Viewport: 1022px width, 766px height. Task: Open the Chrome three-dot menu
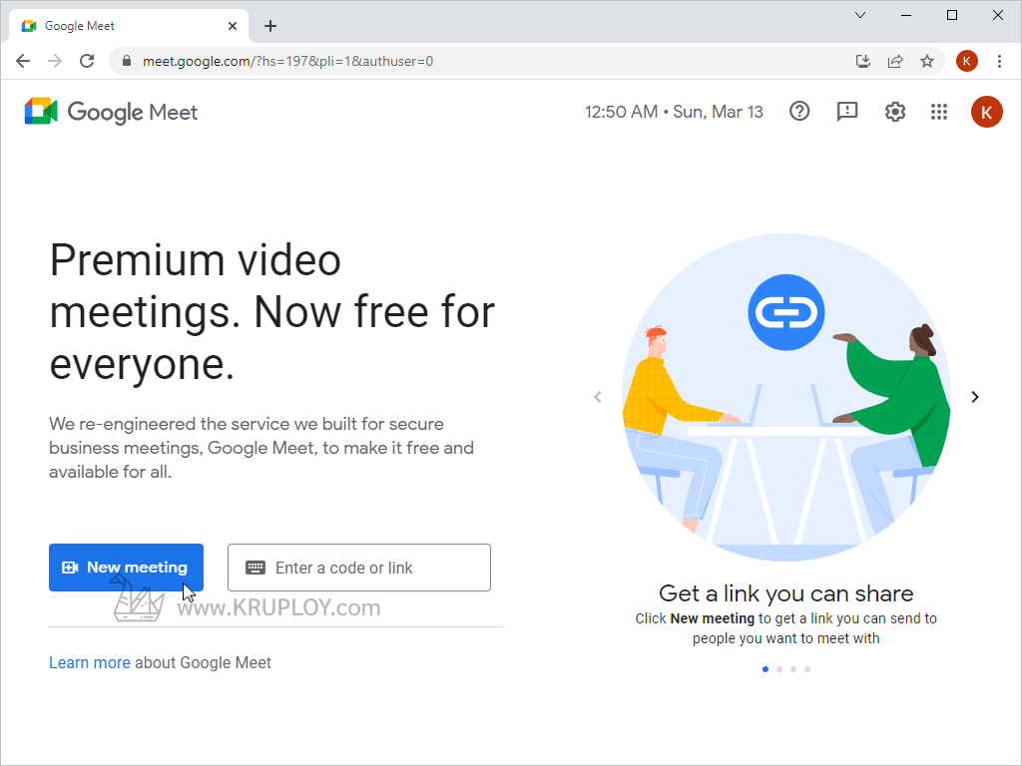(999, 61)
